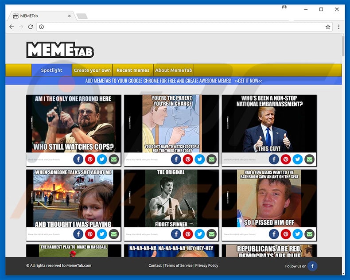The width and height of the screenshot is (350, 280).
Task: Pin the 'This guy!' meme on Pinterest
Action: [286, 159]
